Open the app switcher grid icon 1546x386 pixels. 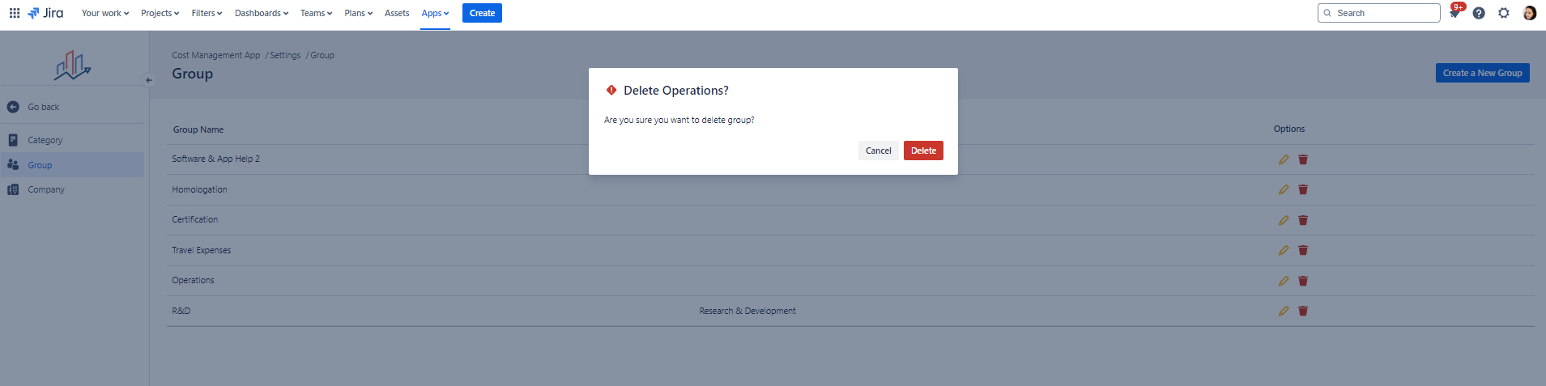point(15,13)
